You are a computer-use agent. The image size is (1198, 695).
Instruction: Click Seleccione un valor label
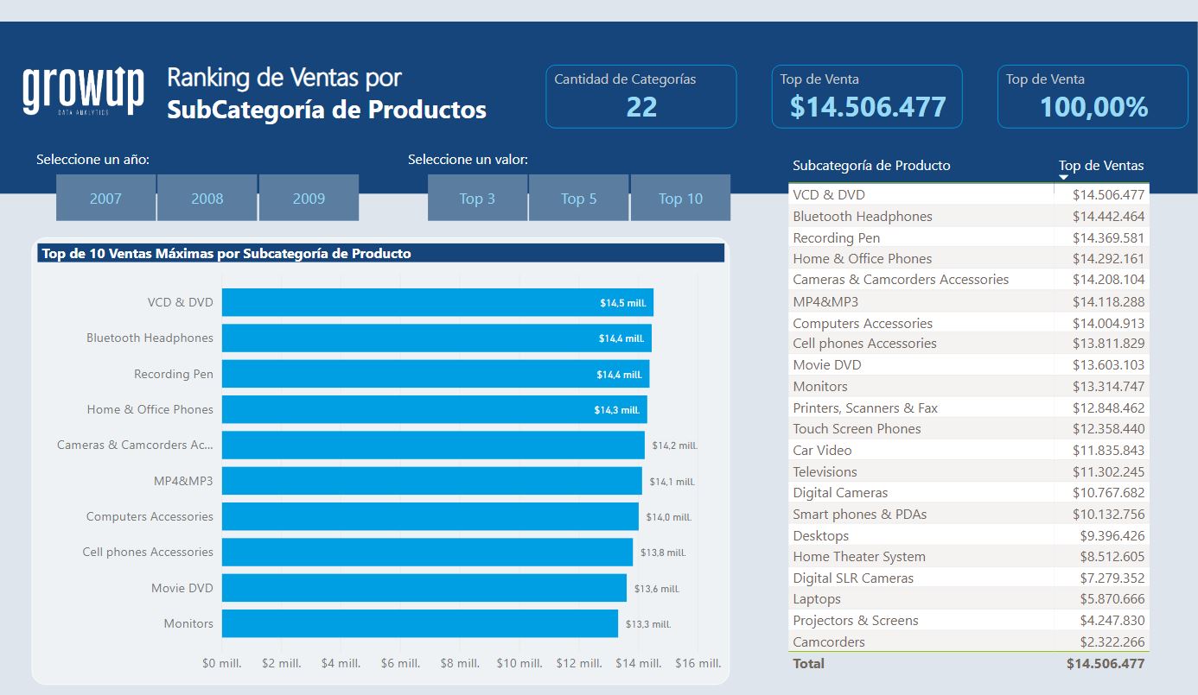468,160
